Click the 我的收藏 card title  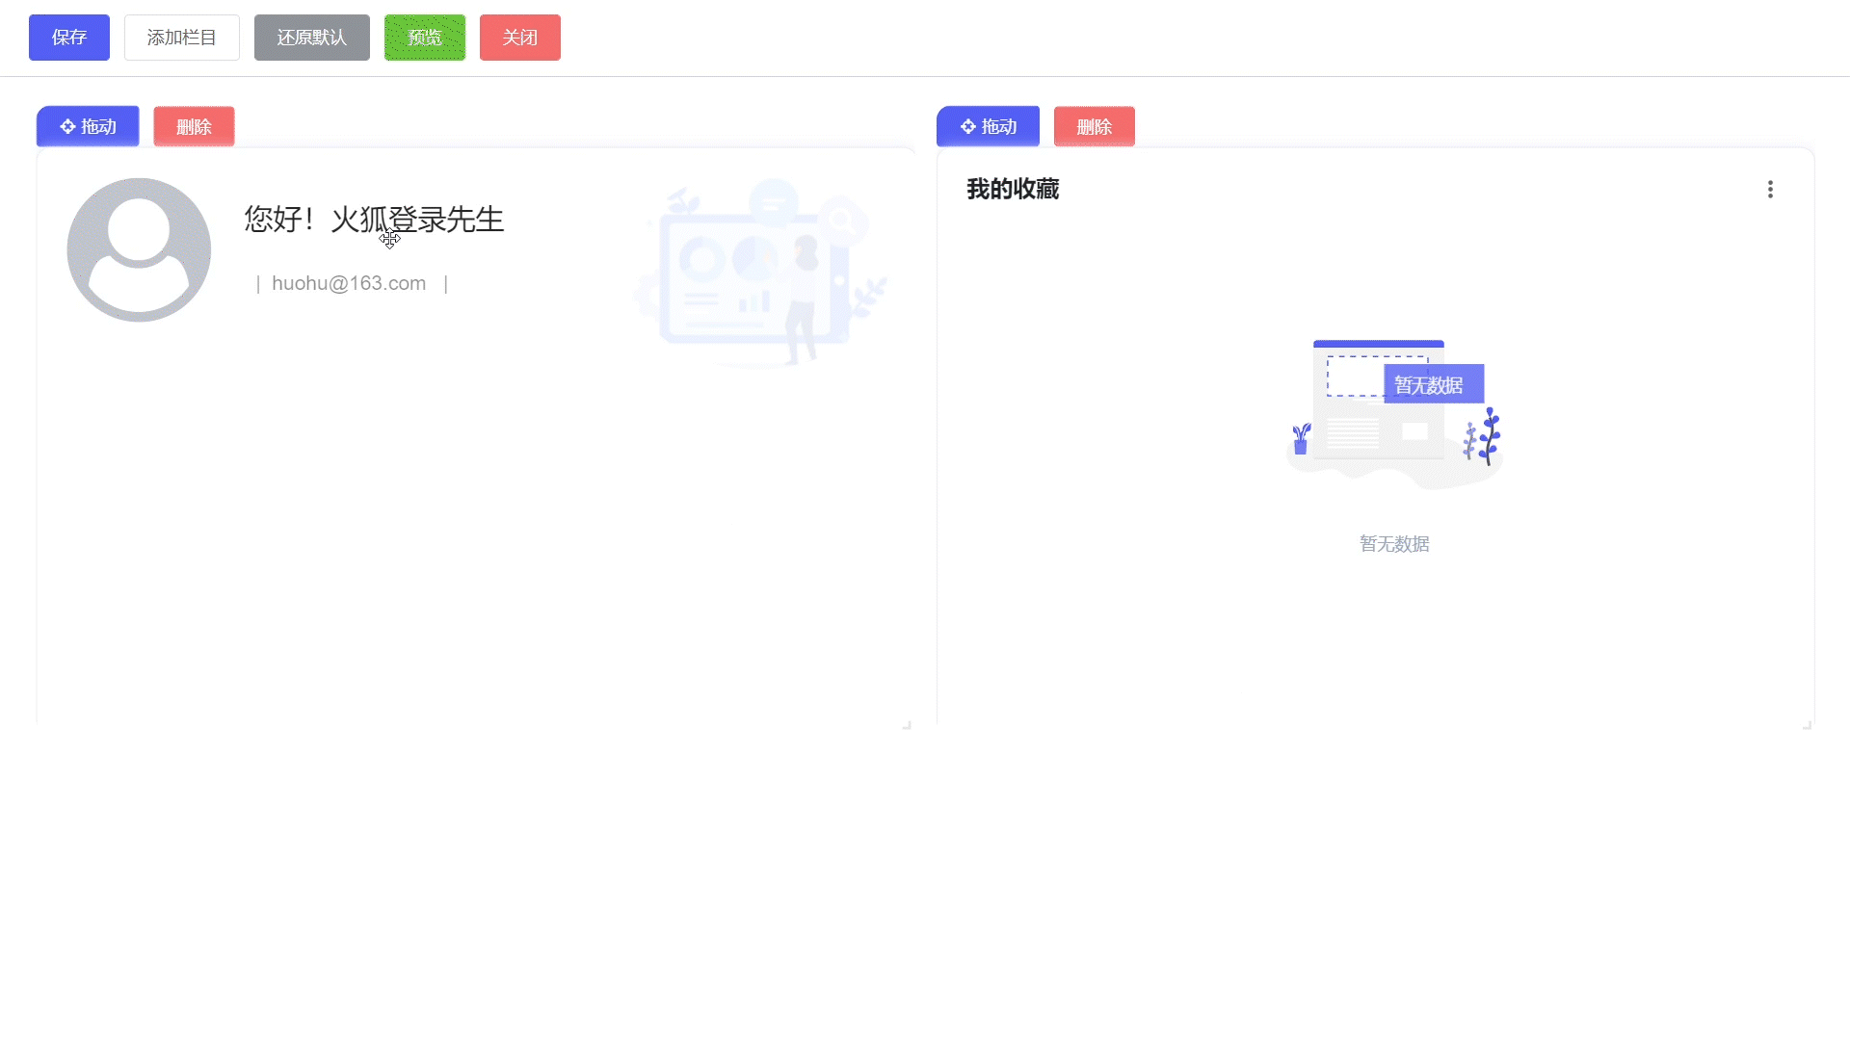pyautogui.click(x=1013, y=189)
